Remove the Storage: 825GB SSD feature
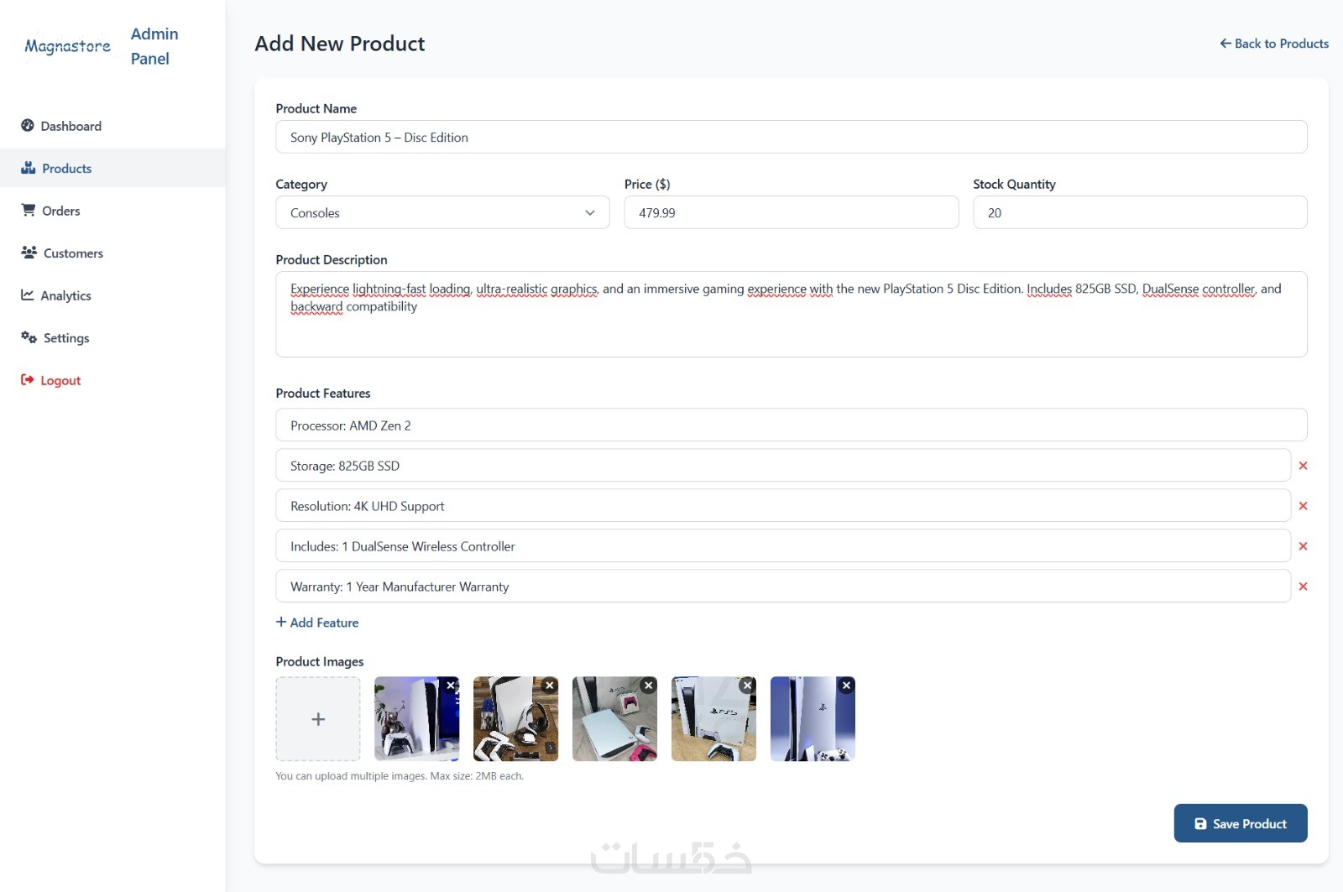 pyautogui.click(x=1303, y=466)
